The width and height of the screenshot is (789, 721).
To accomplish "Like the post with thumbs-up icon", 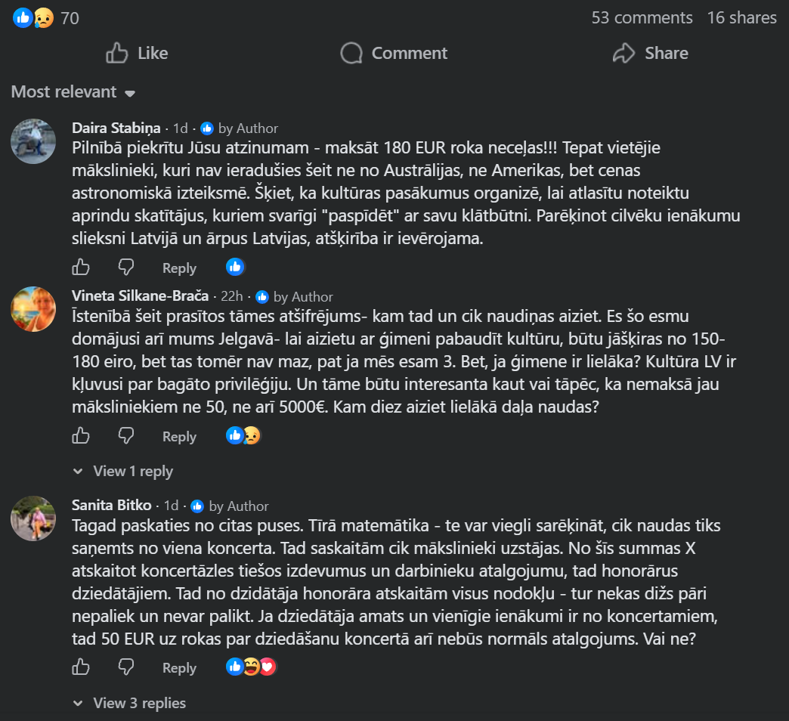I will tap(137, 53).
